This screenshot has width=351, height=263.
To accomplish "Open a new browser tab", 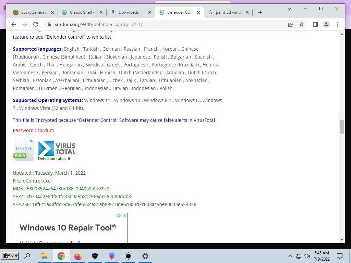I will (x=260, y=12).
